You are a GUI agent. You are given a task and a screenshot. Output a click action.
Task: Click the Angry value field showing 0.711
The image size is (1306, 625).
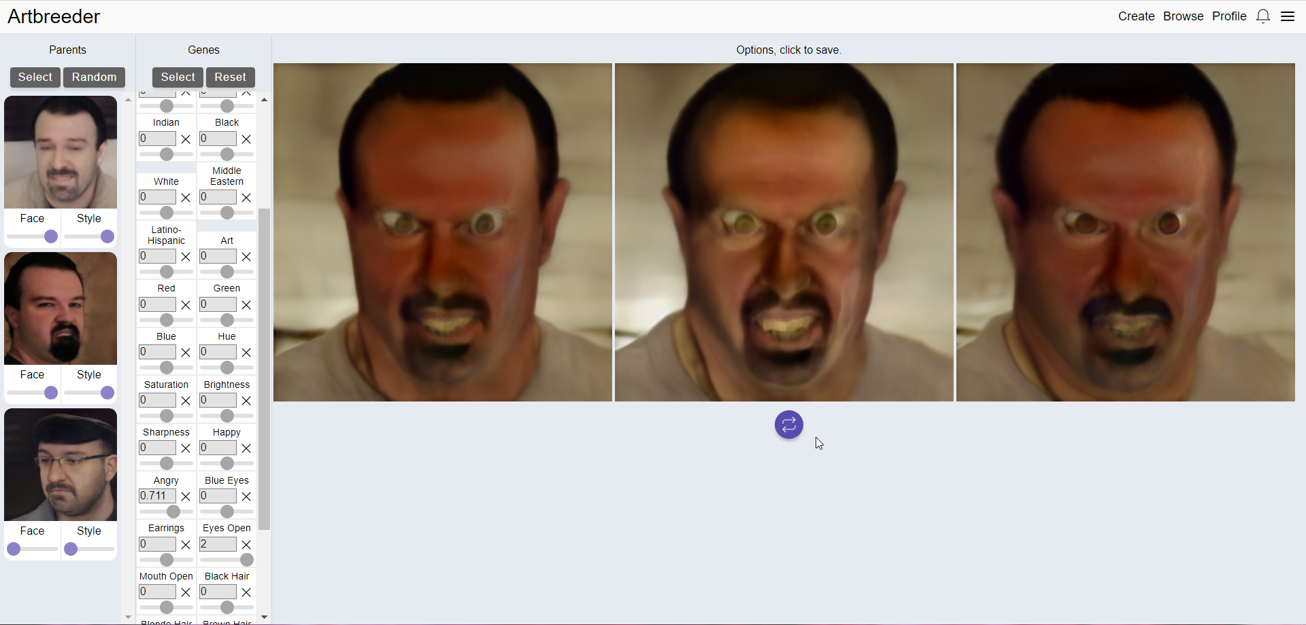(158, 496)
